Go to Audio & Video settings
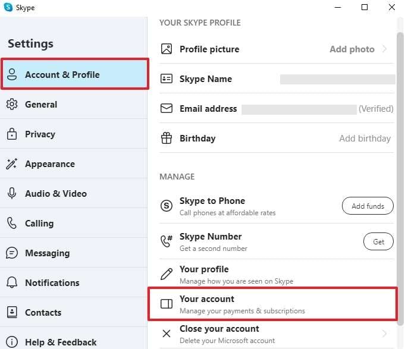Screen dimensions: 405x349 point(55,194)
